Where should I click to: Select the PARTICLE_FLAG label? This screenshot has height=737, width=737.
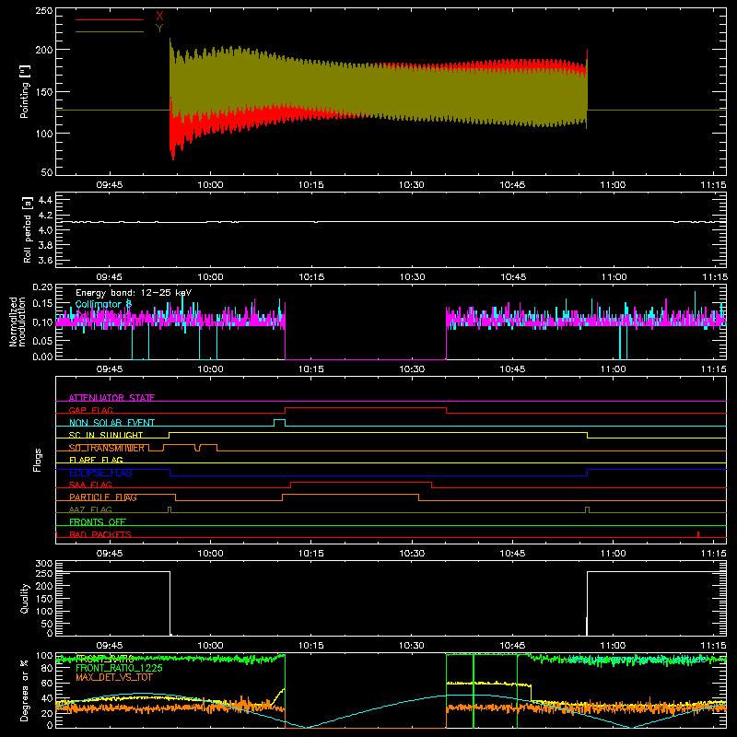click(x=103, y=497)
